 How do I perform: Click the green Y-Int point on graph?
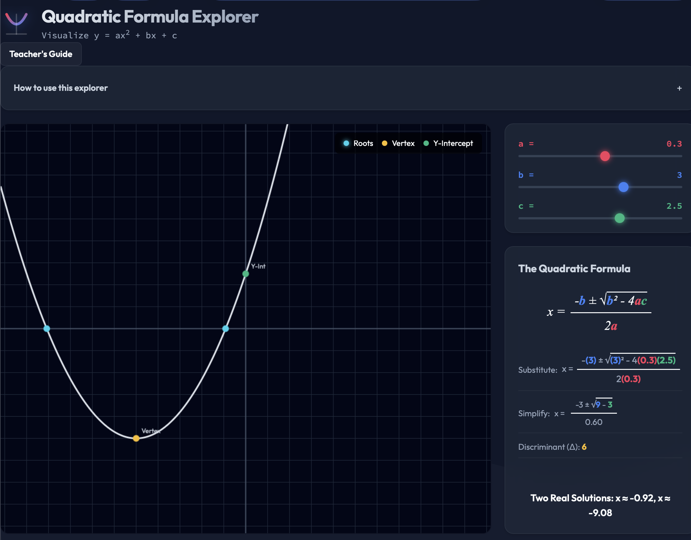(246, 274)
